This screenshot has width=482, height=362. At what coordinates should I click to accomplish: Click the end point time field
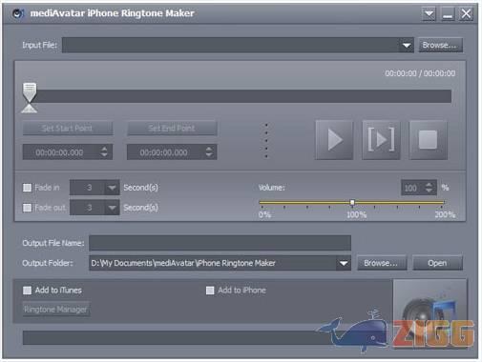[x=172, y=152]
